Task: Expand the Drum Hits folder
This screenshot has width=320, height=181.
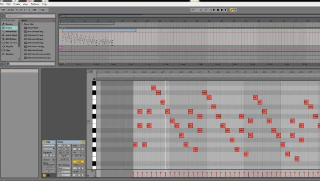Action: coord(23,24)
